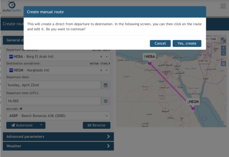Open the aircraft selection dropdown
This screenshot has width=229, height=157.
[x=107, y=116]
